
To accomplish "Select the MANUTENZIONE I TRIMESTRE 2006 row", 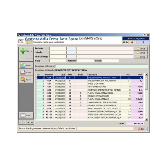I will (x=90, y=102).
